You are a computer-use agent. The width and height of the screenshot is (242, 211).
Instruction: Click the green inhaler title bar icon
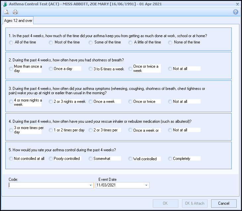pos(5,4)
